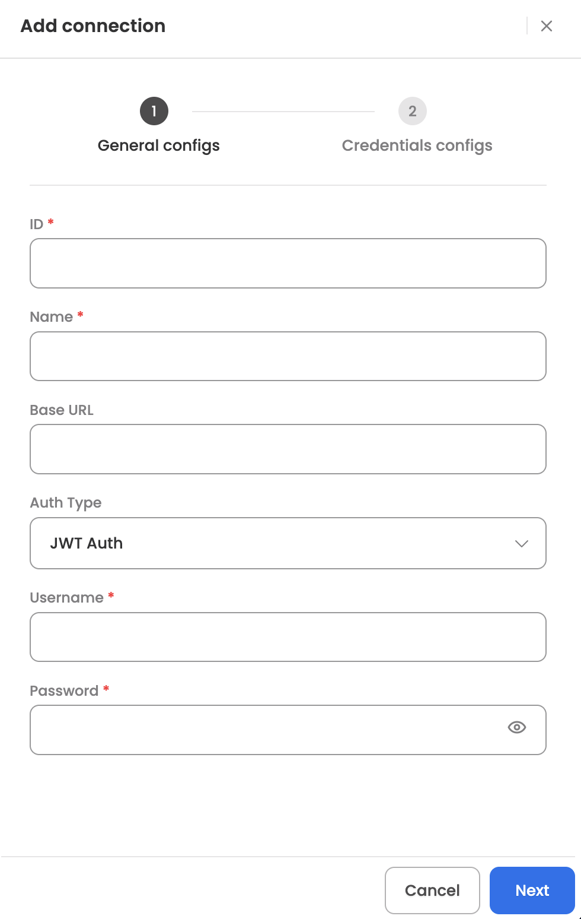
Task: Close the Add connection dialog
Action: [x=547, y=26]
